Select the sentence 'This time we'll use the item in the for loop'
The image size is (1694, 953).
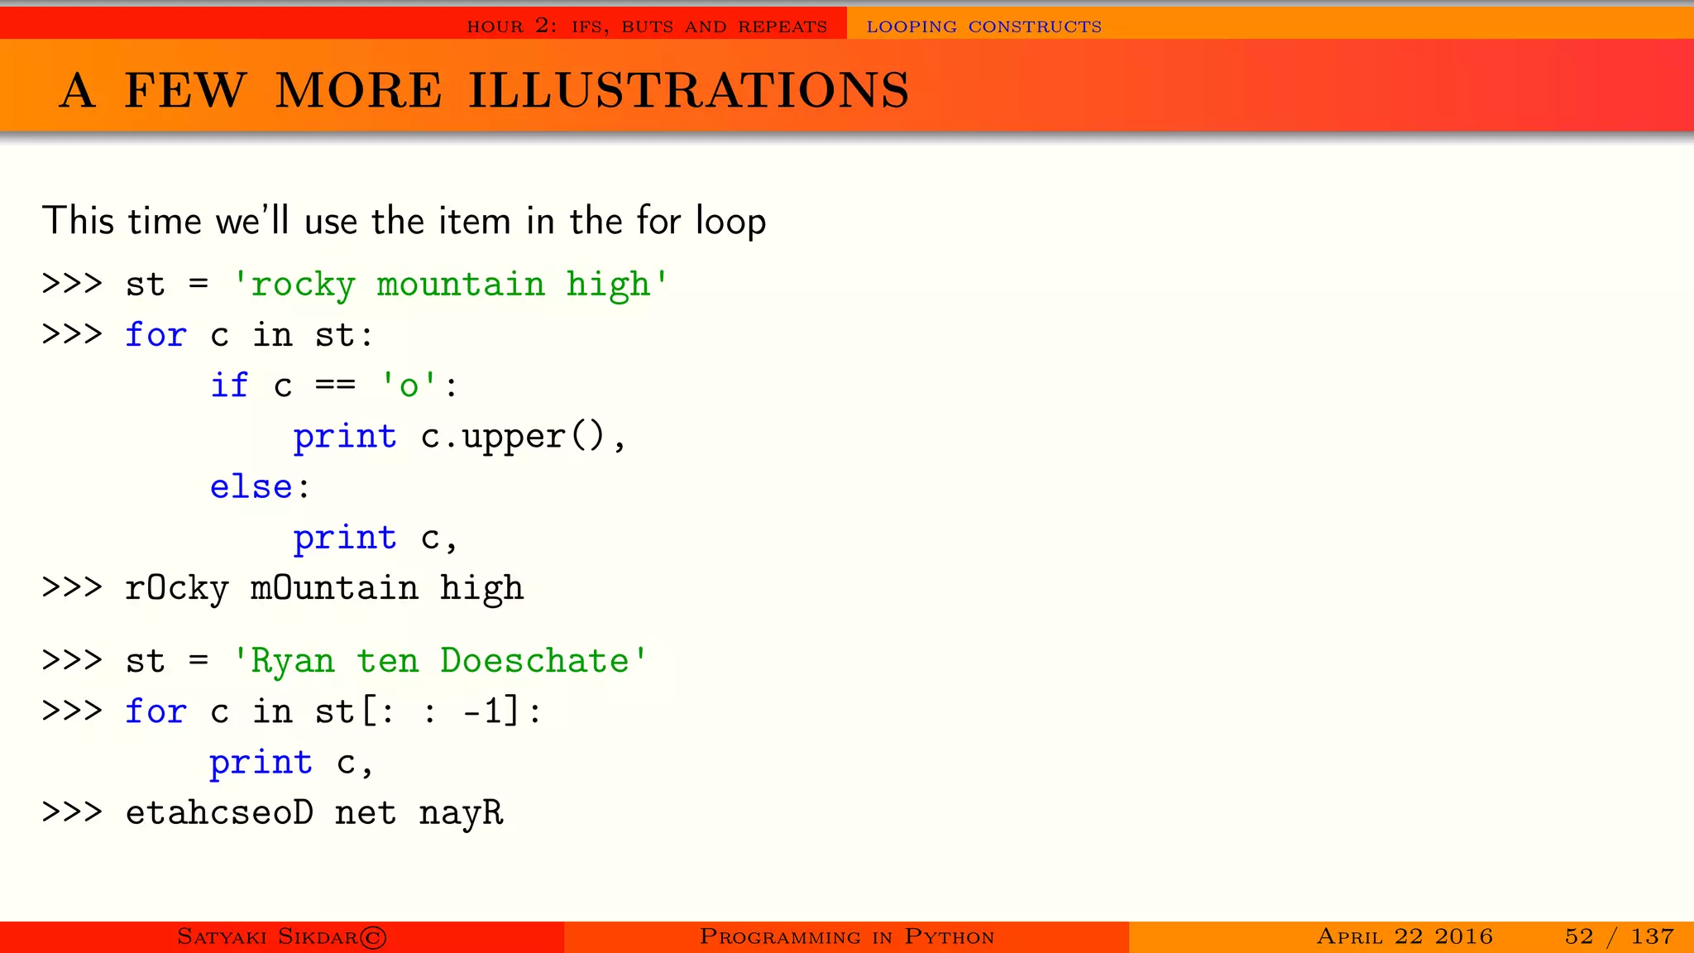click(x=404, y=221)
